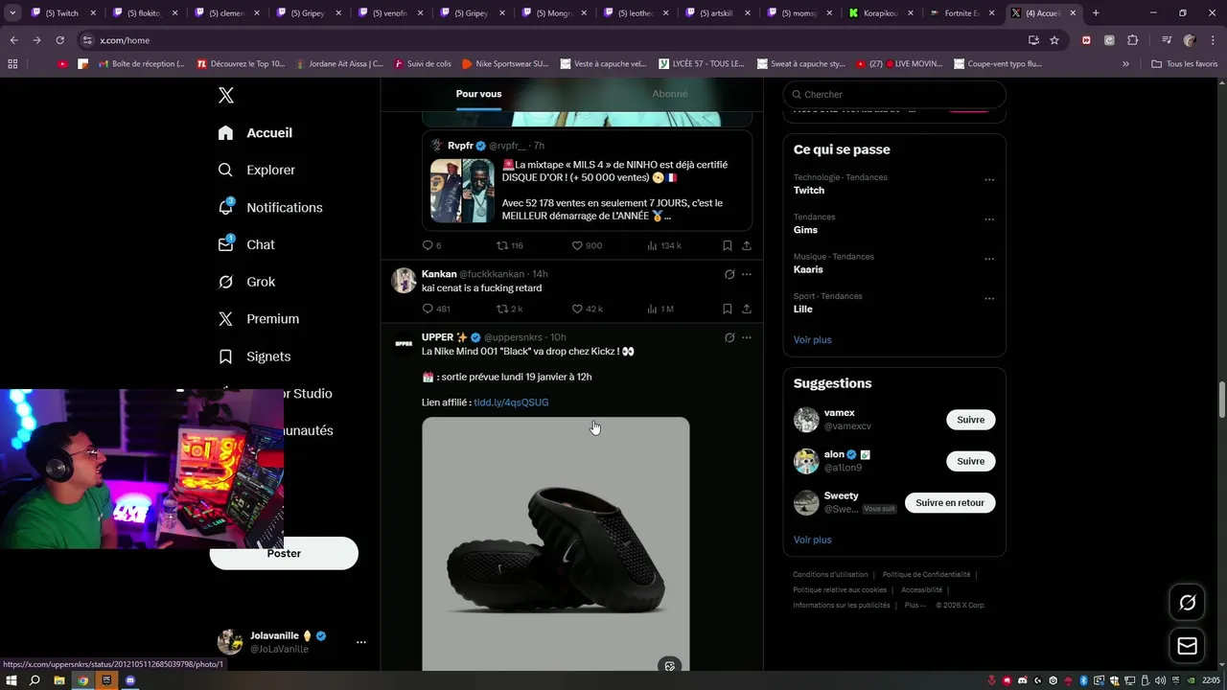Open the Nike Mind 001 shoe image
Viewport: 1227px width, 690px height.
point(555,543)
